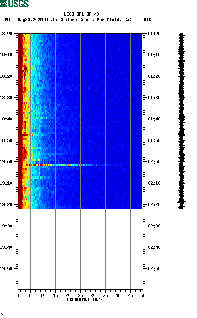The image size is (197, 318).
Task: Click the '0' frequency axis tick label
Action: click(18, 296)
